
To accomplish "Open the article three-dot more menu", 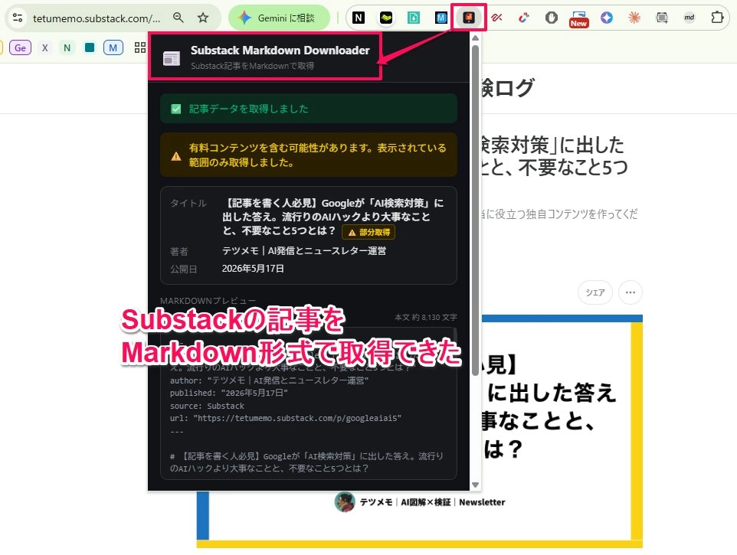I will click(x=631, y=292).
